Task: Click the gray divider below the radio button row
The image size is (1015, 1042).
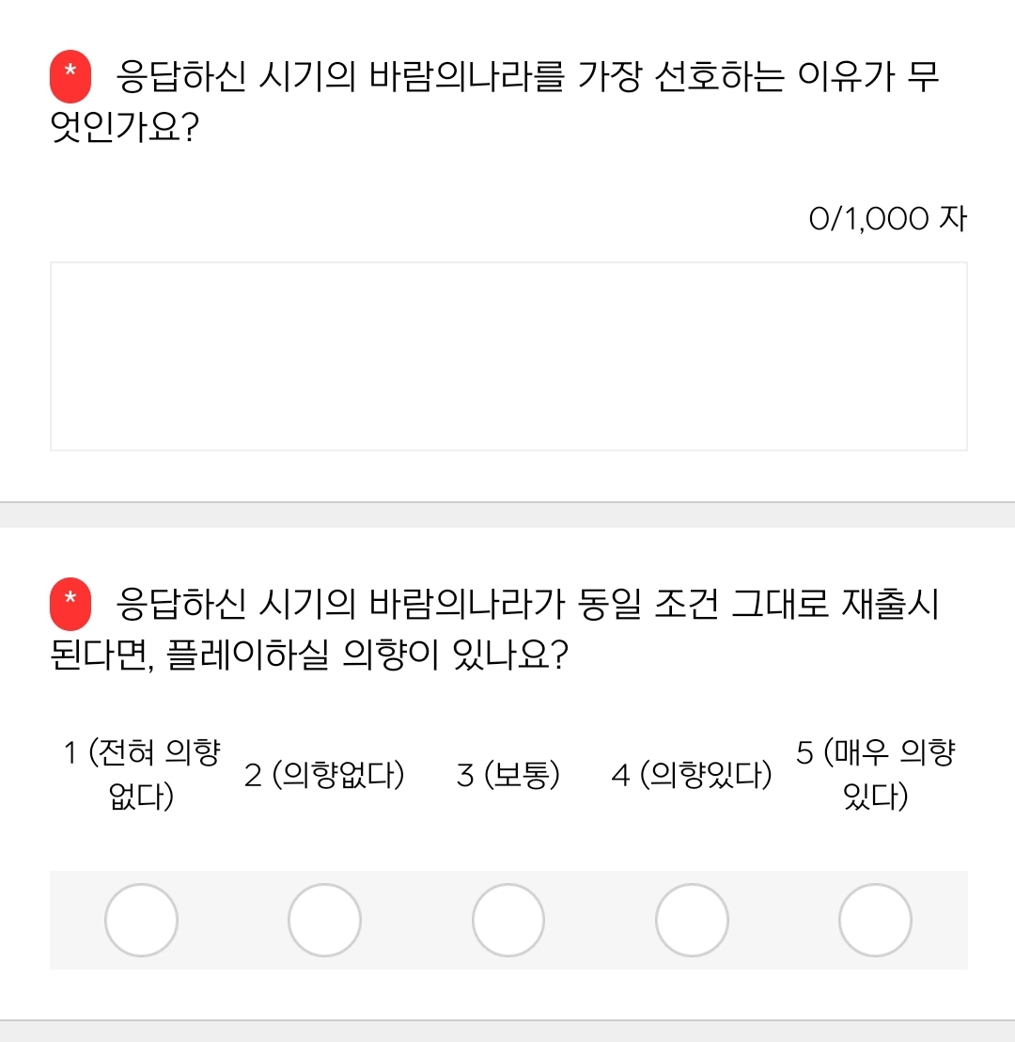Action: point(507,1031)
